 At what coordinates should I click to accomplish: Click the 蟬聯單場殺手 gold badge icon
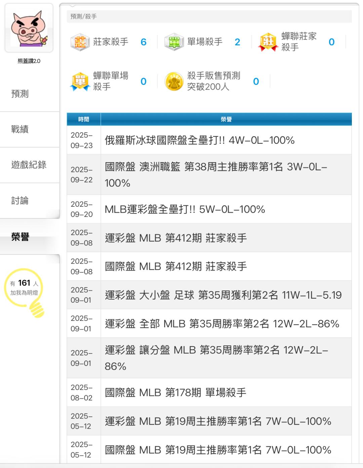[80, 81]
